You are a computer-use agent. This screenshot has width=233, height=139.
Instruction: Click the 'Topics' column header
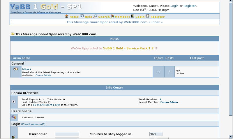158,58
